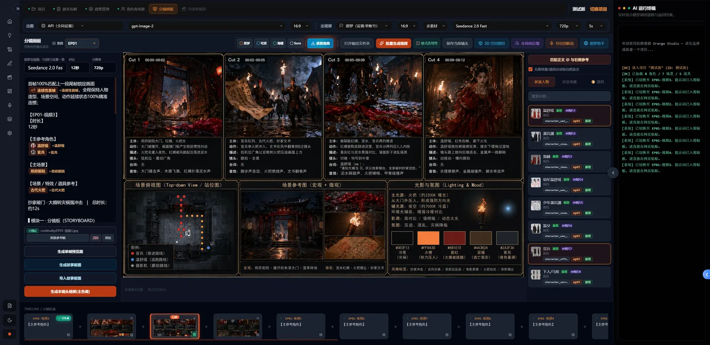Open the home icon in left sidebar
This screenshot has height=345, width=710.
point(10,21)
